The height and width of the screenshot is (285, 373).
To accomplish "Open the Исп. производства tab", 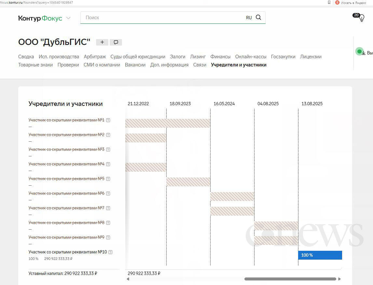I will (59, 57).
